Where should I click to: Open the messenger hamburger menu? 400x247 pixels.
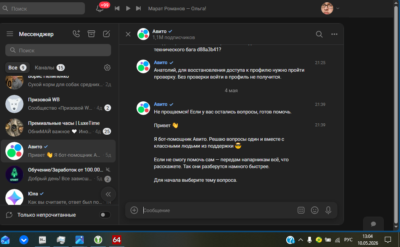pos(10,34)
